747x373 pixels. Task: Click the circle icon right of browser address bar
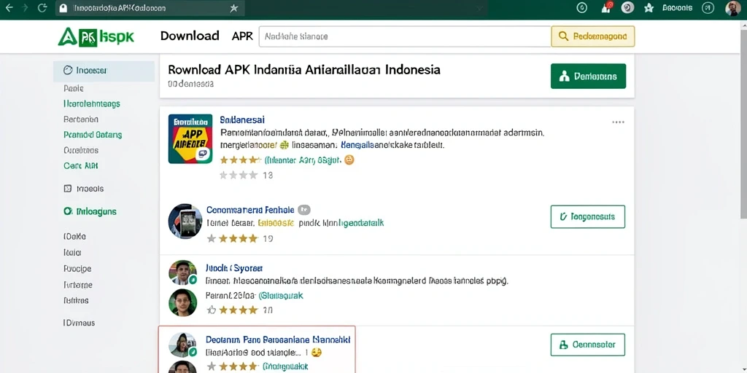(581, 7)
